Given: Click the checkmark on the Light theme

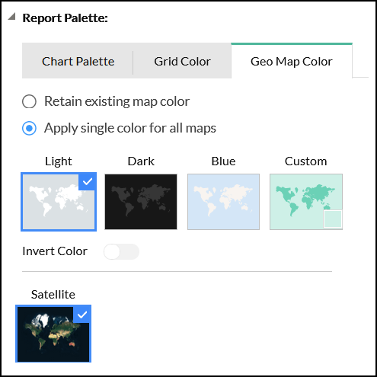Looking at the screenshot, I should (x=88, y=181).
